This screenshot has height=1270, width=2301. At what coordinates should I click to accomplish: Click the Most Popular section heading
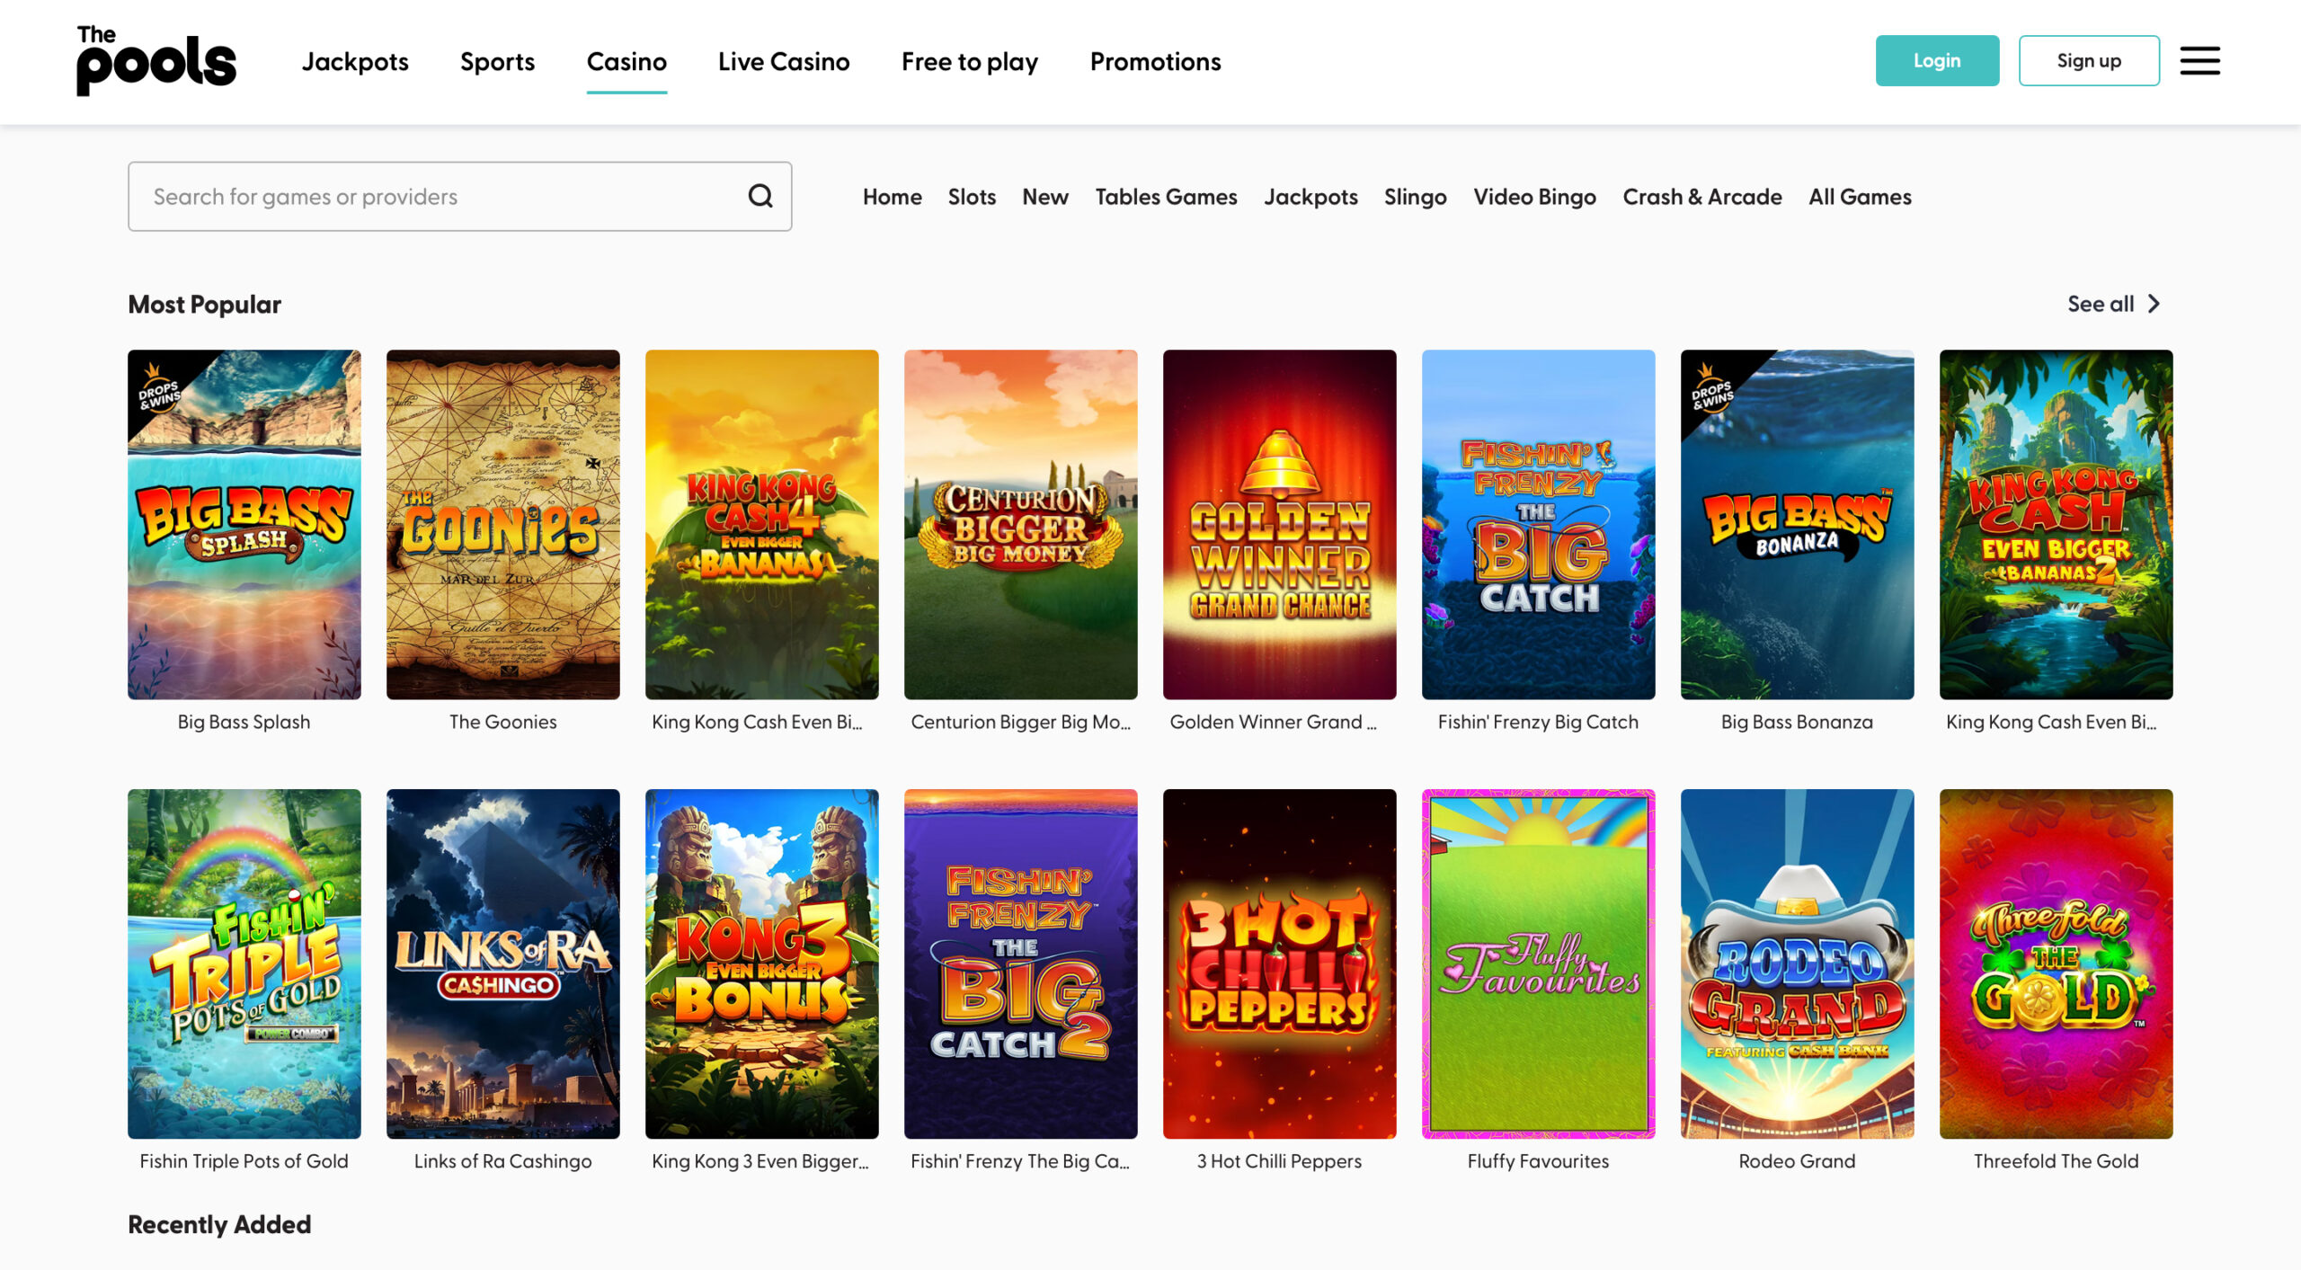point(204,304)
